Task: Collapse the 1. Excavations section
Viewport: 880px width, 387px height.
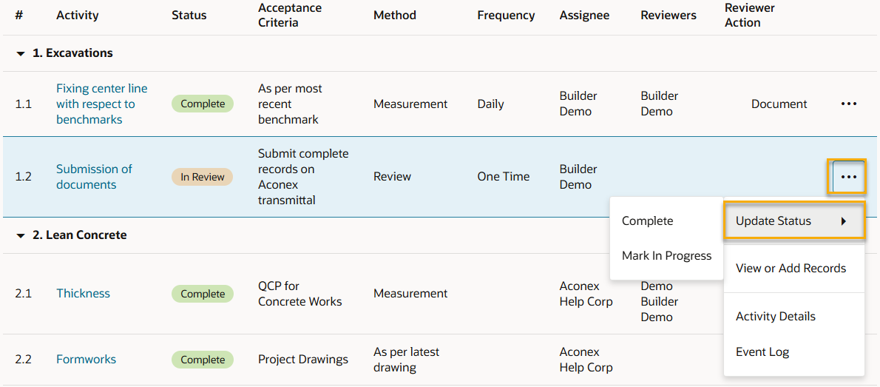Action: point(21,53)
